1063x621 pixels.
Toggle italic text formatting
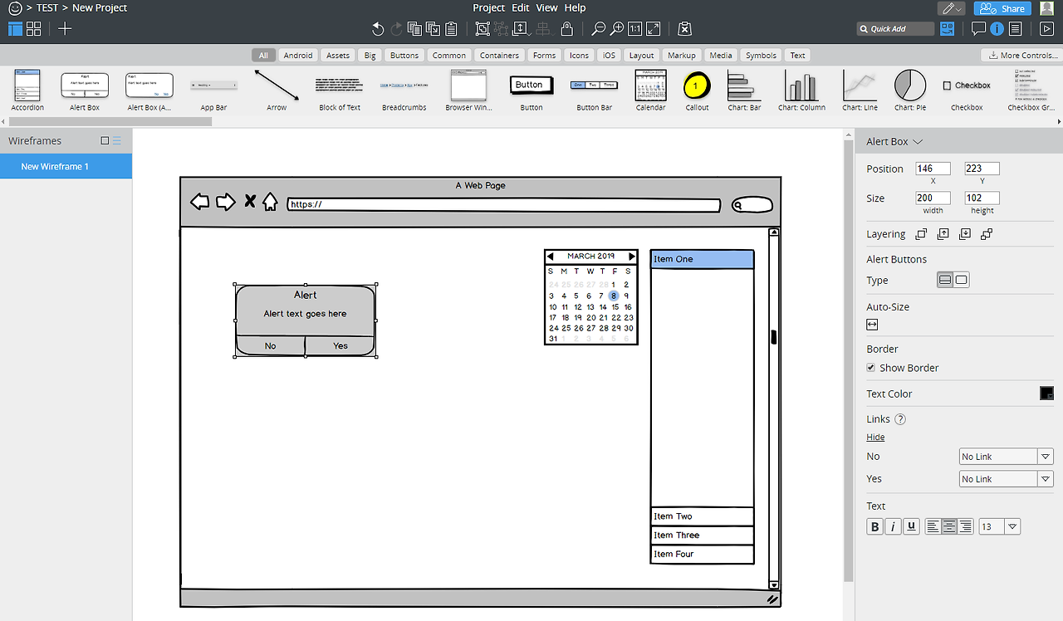893,526
